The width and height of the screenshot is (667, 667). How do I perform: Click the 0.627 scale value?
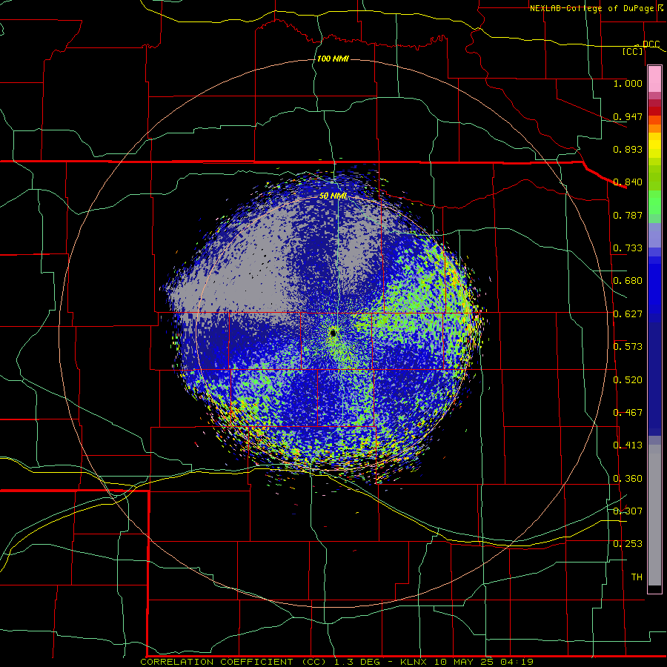click(x=628, y=314)
